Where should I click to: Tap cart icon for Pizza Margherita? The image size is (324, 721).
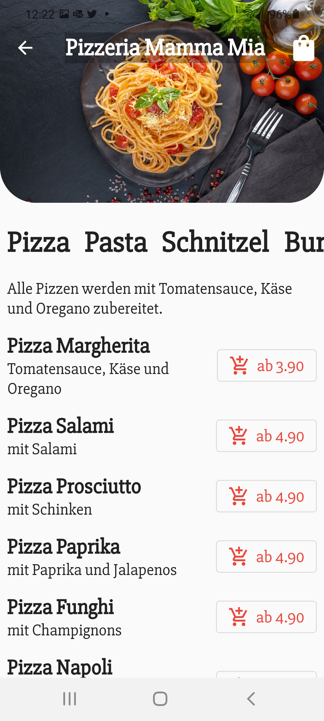(x=239, y=365)
